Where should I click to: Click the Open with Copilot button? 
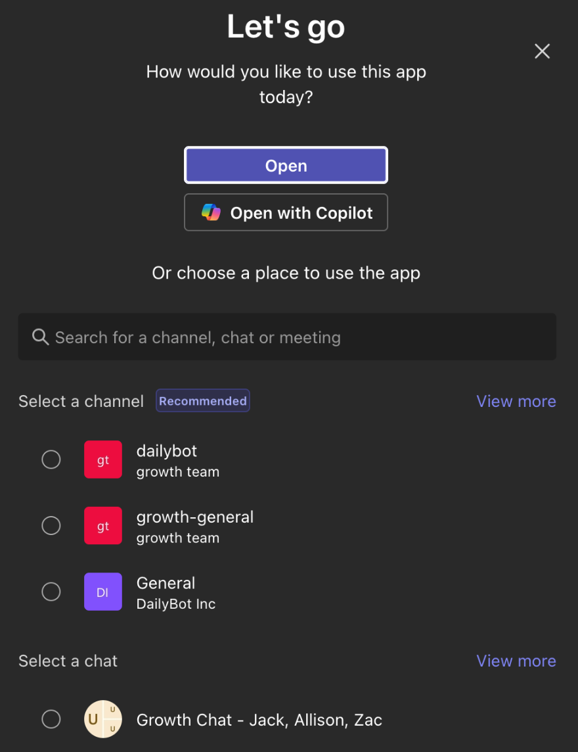point(286,212)
